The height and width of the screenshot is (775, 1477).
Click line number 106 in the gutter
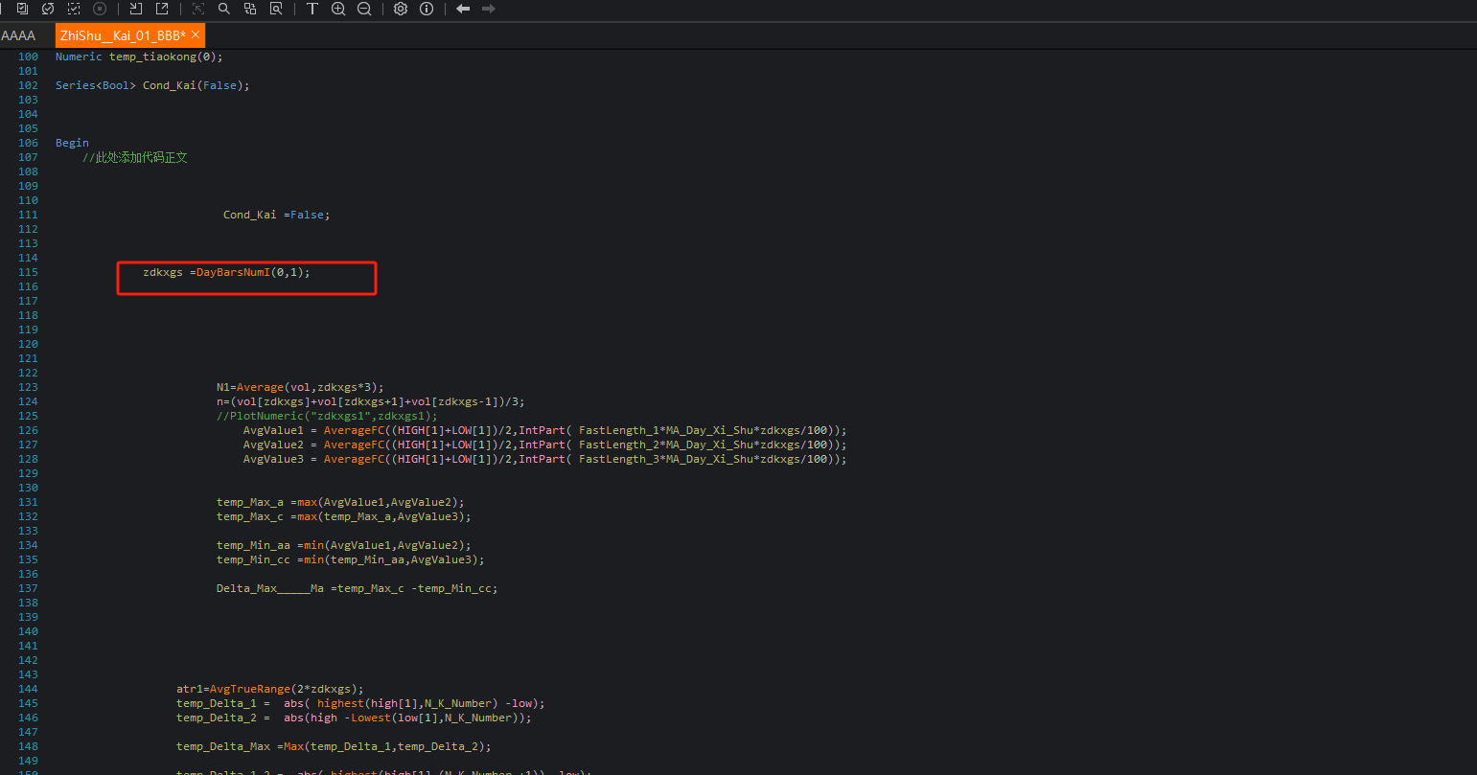point(28,143)
